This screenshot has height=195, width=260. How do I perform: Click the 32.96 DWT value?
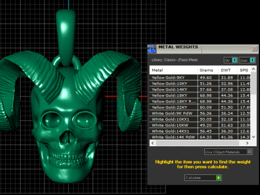pyautogui.click(x=227, y=83)
